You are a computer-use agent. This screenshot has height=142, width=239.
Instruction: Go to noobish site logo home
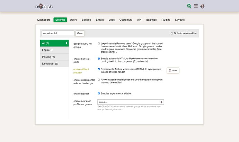point(44,6)
